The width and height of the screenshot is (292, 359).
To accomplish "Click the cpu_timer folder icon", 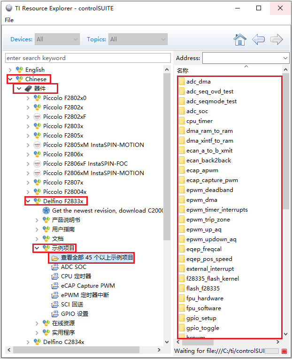I will click(x=182, y=121).
